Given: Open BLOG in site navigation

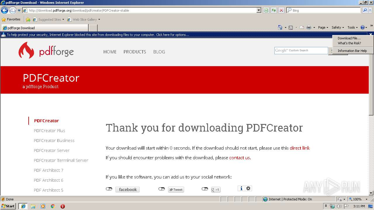Looking at the screenshot, I should [x=159, y=52].
